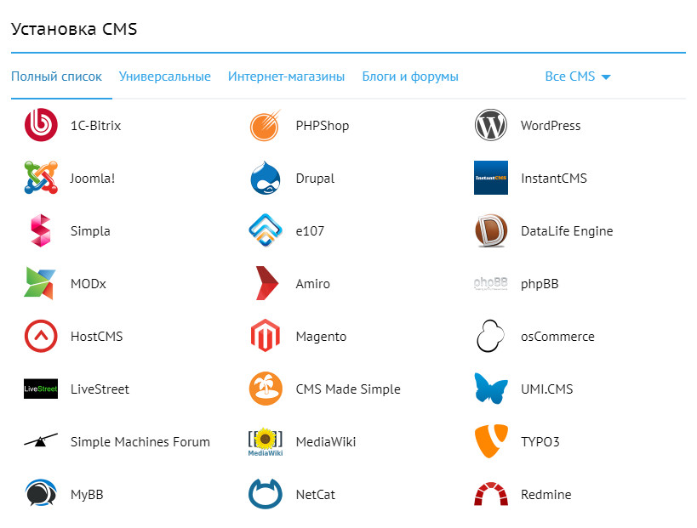
Task: Click the Joomla! colorful logo icon
Action: coord(41,178)
